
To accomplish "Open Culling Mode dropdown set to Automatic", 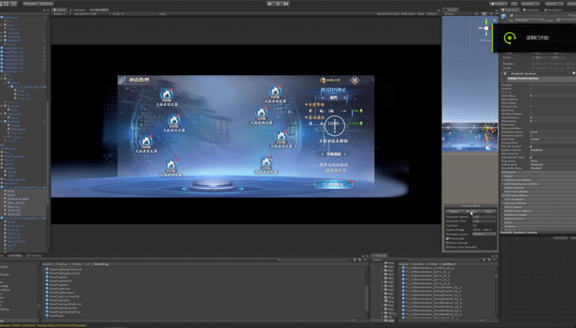I will [x=552, y=165].
